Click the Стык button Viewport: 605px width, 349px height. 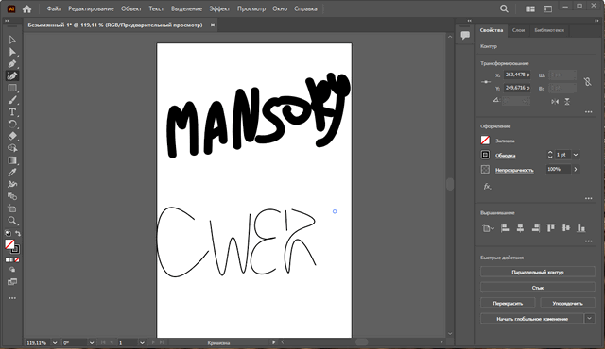pyautogui.click(x=538, y=288)
